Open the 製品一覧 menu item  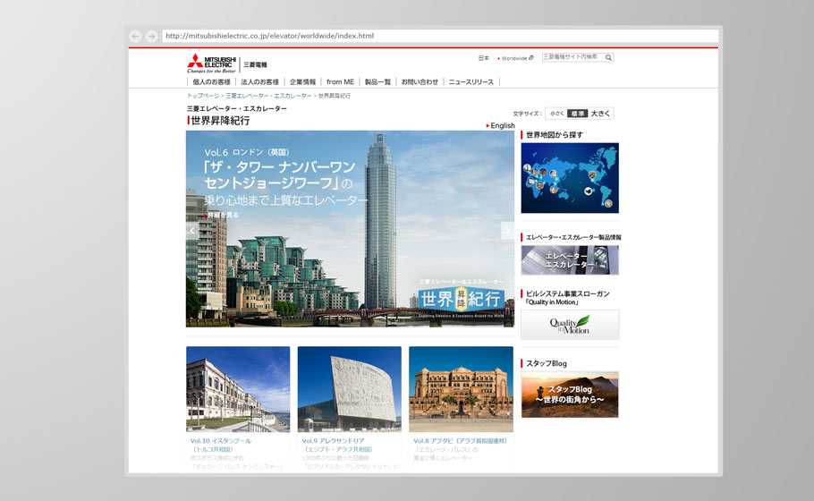[x=377, y=82]
